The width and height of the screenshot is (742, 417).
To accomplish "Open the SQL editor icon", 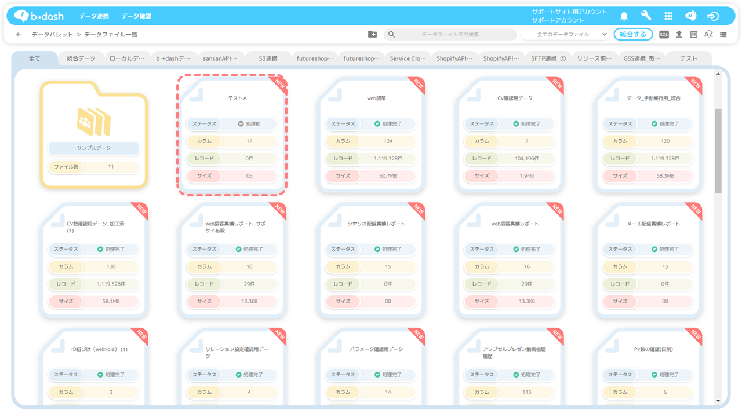I will (x=664, y=34).
